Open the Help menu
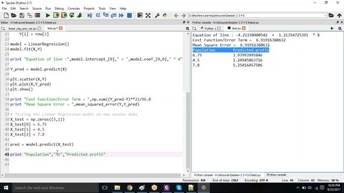344x193 pixels. 123,9
